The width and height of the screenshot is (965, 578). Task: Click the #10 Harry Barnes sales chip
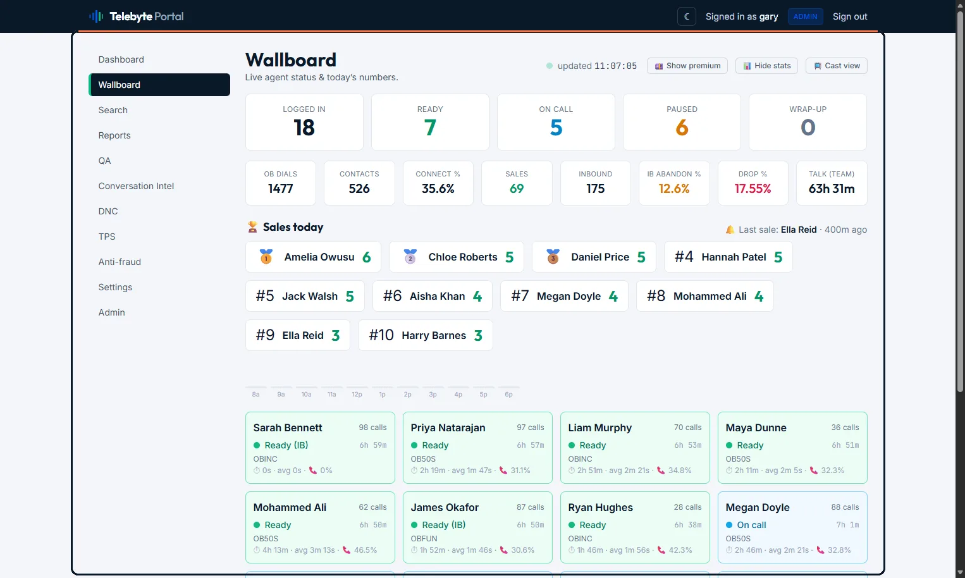426,335
